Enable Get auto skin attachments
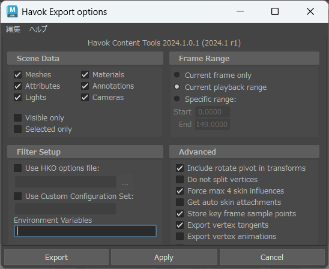The height and width of the screenshot is (269, 329). coord(180,202)
